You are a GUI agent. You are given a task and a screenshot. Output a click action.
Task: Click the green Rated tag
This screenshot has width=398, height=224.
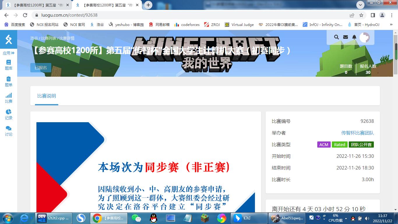(x=340, y=145)
